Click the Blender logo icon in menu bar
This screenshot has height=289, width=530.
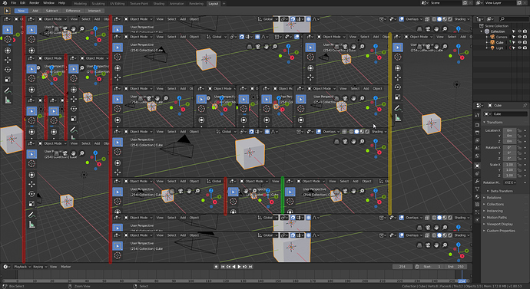[x=5, y=3]
